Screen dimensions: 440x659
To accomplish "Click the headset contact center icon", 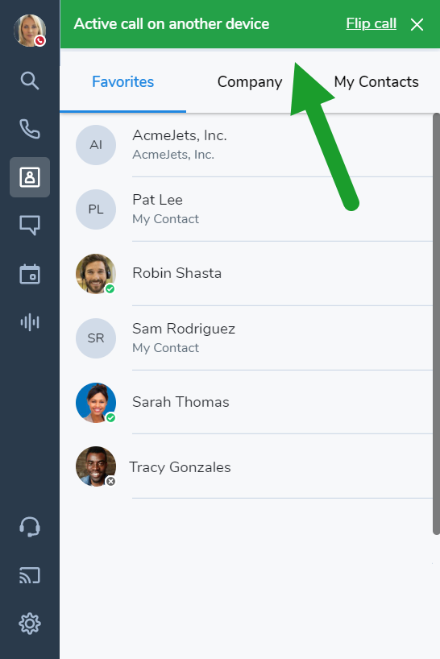I will point(30,527).
